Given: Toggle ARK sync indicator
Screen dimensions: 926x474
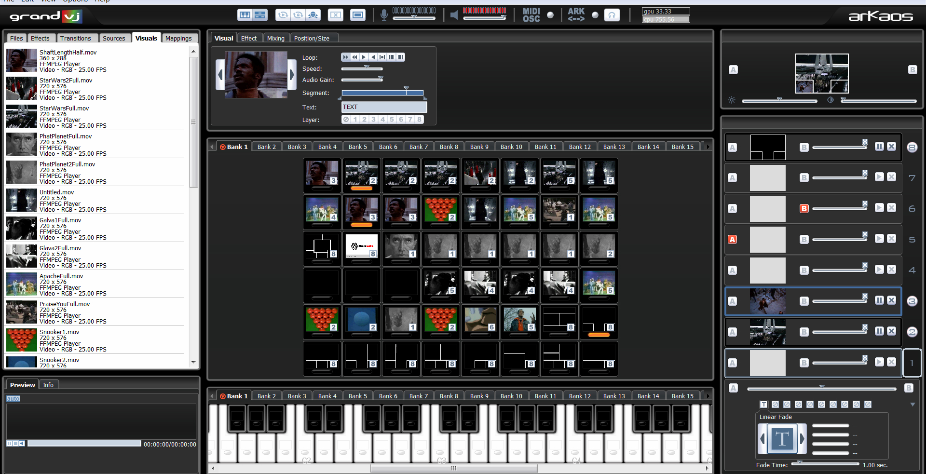Looking at the screenshot, I should (595, 15).
